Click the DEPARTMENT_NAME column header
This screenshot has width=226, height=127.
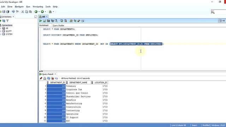click(x=78, y=83)
